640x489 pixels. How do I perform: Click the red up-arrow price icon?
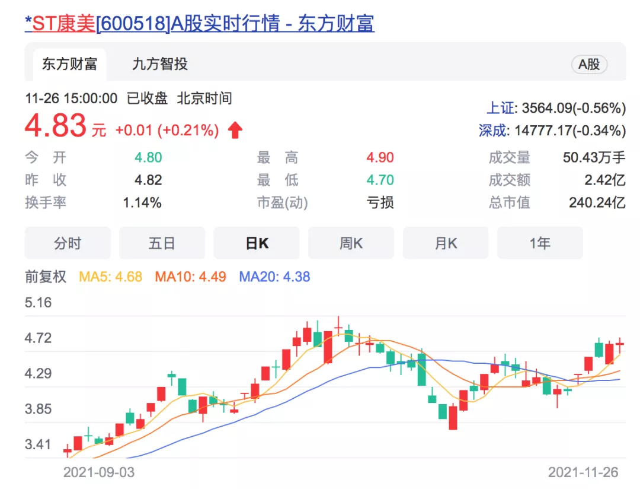coord(235,130)
